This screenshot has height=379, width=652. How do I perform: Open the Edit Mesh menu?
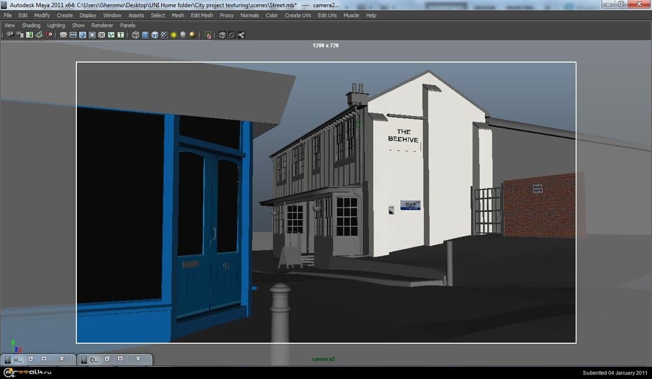201,16
